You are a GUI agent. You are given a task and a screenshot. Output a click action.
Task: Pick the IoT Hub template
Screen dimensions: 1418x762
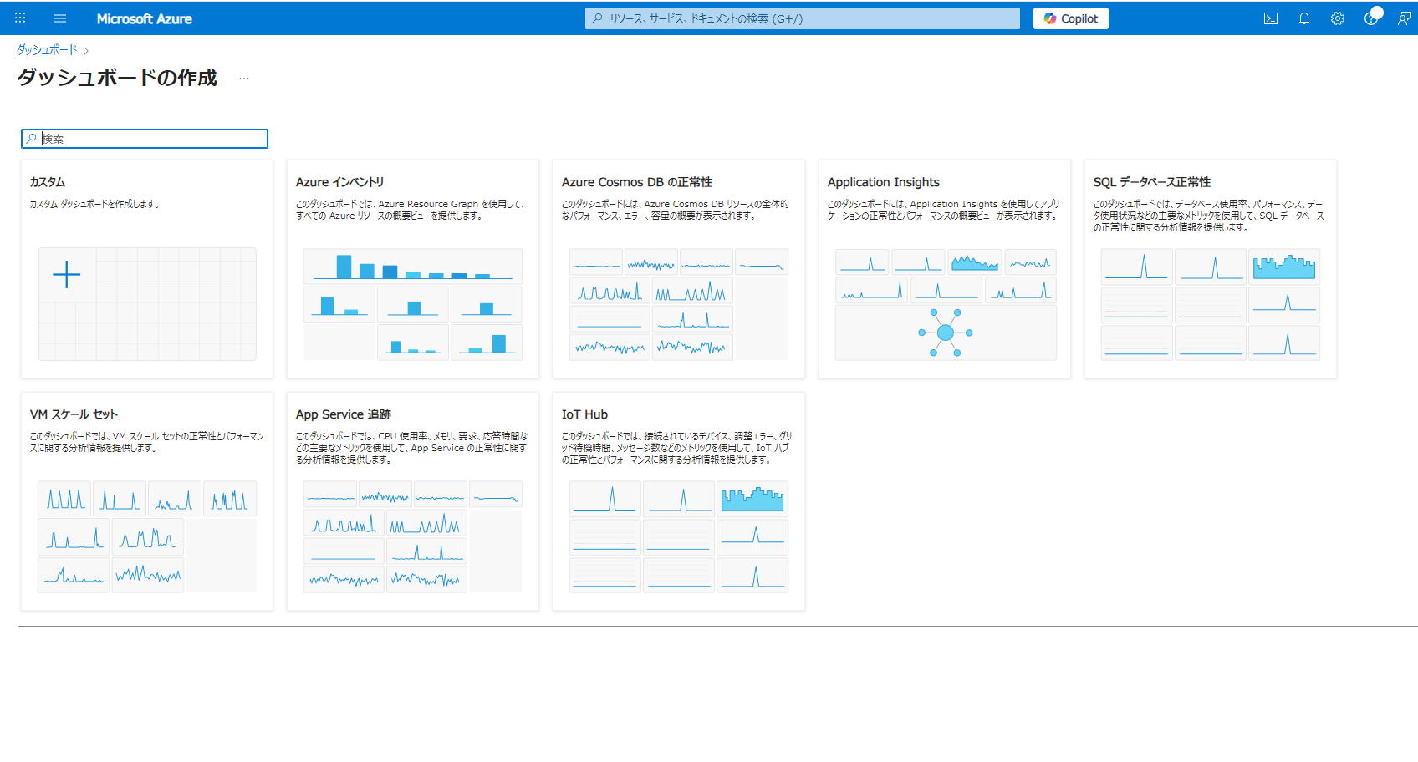click(x=679, y=501)
